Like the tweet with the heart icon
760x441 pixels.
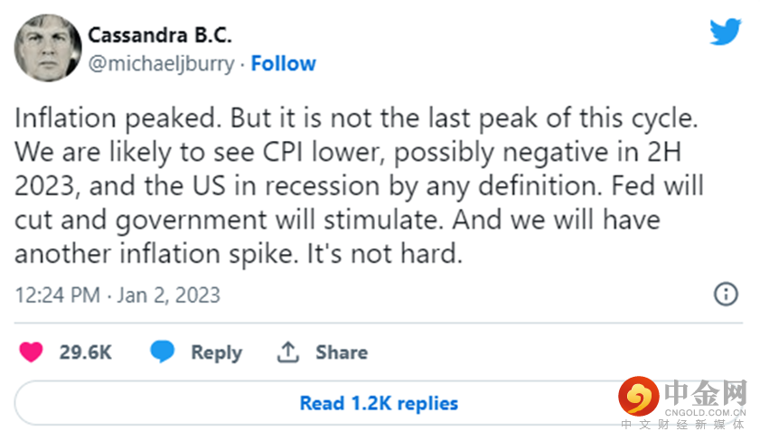click(x=32, y=352)
